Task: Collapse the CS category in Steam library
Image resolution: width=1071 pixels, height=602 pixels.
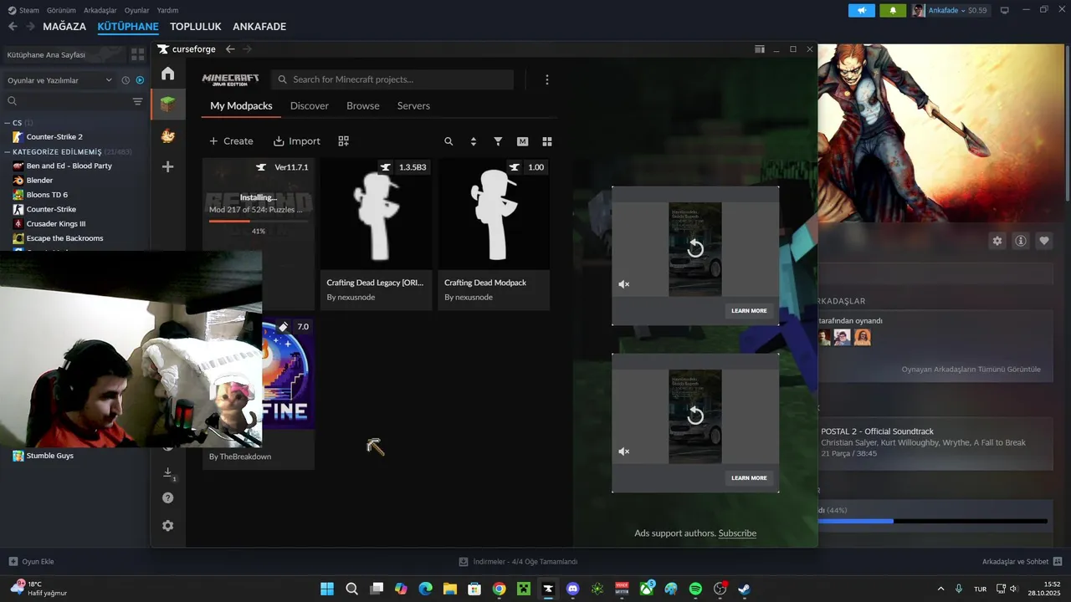Action: point(8,123)
